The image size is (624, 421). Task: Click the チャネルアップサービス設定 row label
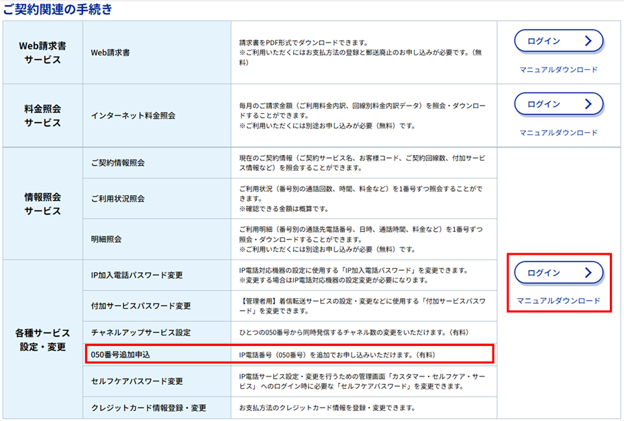[x=141, y=333]
